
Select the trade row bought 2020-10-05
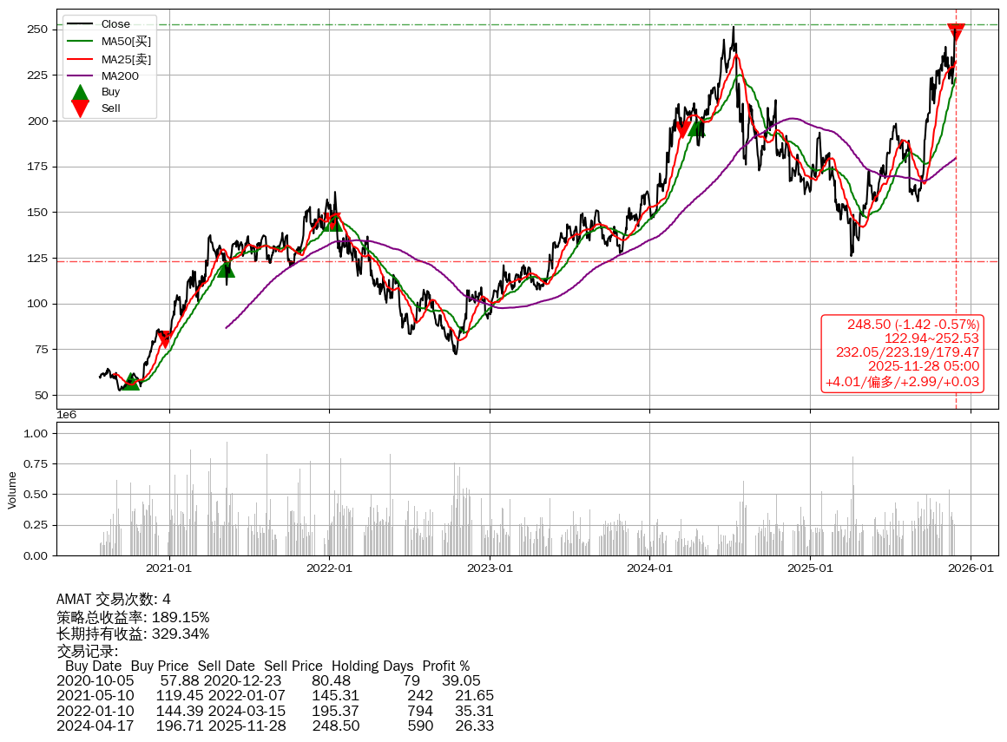tap(268, 681)
